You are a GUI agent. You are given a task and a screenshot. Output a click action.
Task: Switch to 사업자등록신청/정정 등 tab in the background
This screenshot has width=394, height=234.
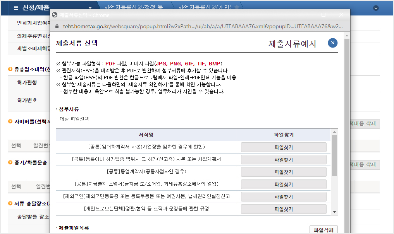[133, 7]
